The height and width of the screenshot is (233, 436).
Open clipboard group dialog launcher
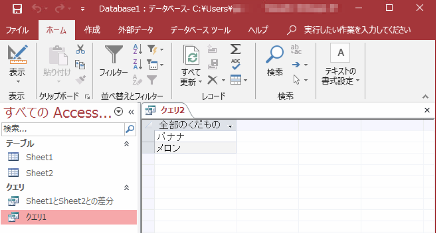point(87,97)
